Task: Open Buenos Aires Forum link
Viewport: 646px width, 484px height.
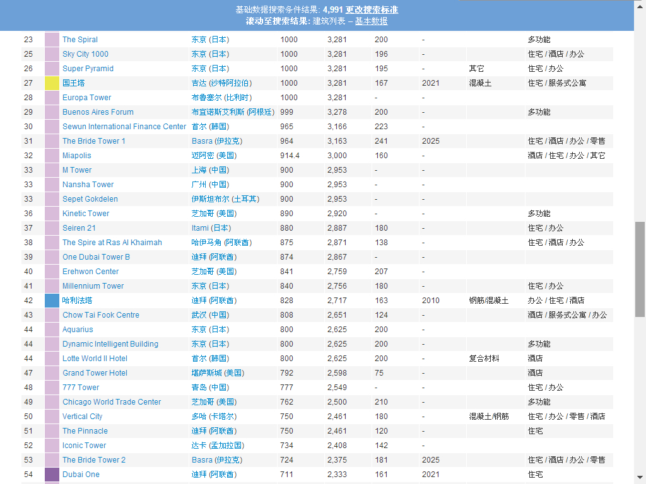Action: (x=98, y=112)
